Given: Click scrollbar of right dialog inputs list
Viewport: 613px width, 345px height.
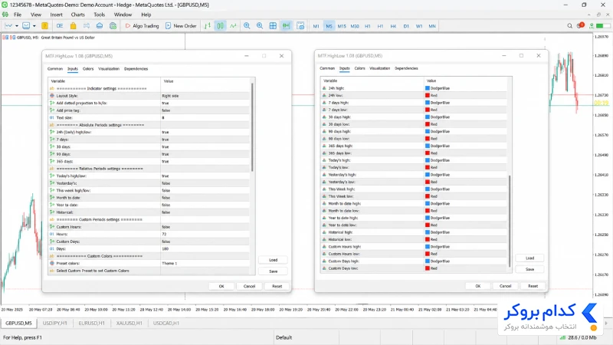Looking at the screenshot, I should point(510,221).
